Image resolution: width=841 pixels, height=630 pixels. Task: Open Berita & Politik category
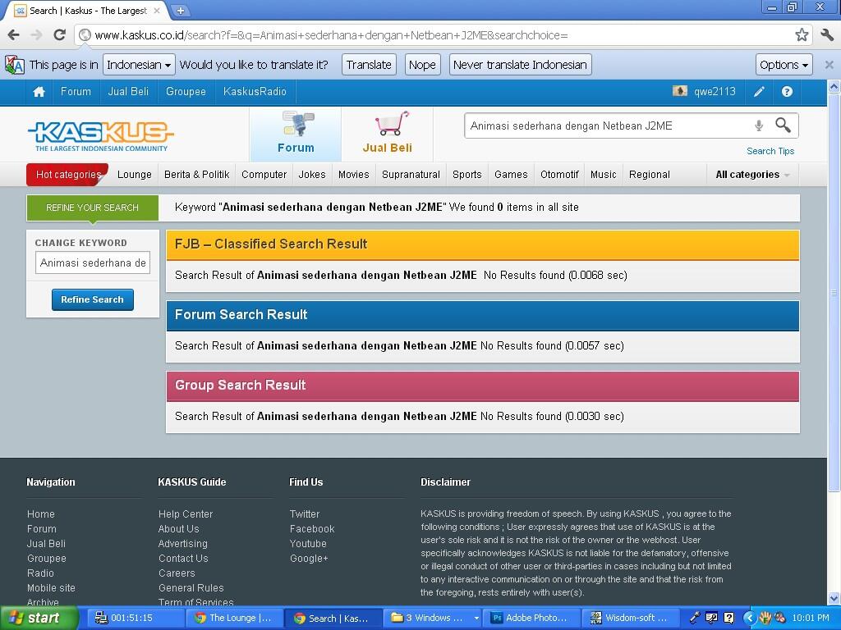pyautogui.click(x=197, y=175)
